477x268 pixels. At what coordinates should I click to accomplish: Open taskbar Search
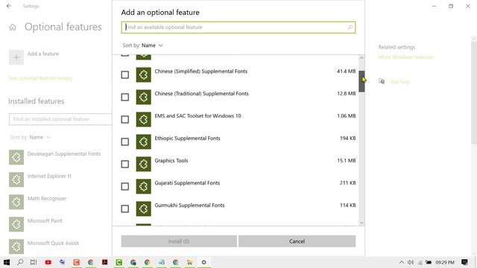(20, 262)
